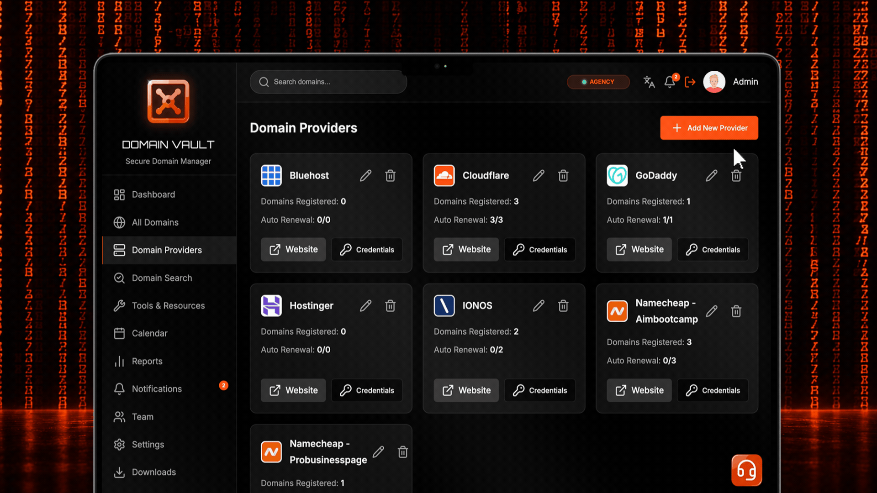
Task: Click the Search domains field
Action: [x=328, y=82]
